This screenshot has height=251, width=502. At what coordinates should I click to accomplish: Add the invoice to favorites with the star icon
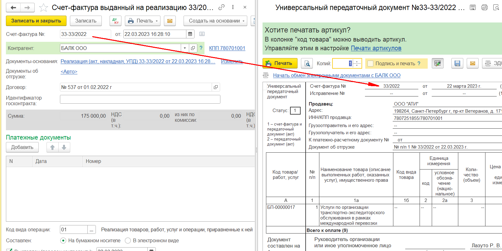[x=44, y=7]
